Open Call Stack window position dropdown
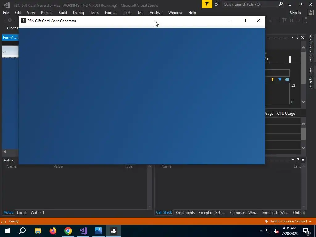The height and width of the screenshot is (237, 316). (293, 160)
